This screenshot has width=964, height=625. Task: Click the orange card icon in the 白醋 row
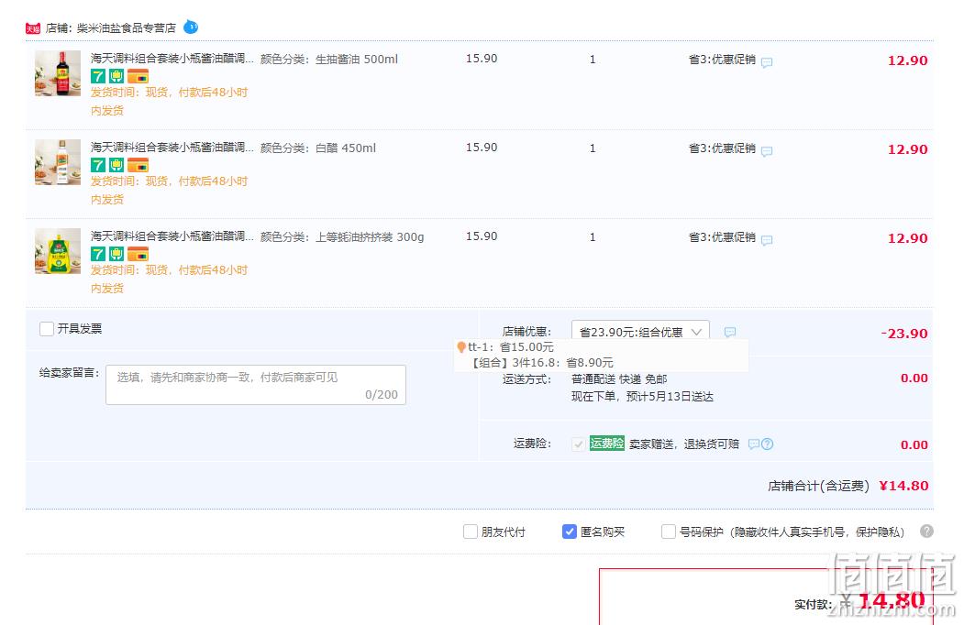[x=138, y=165]
